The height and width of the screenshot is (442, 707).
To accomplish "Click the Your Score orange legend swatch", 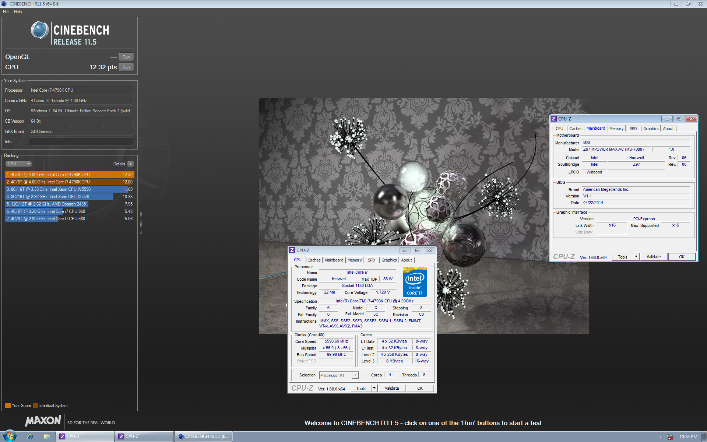I will point(8,406).
